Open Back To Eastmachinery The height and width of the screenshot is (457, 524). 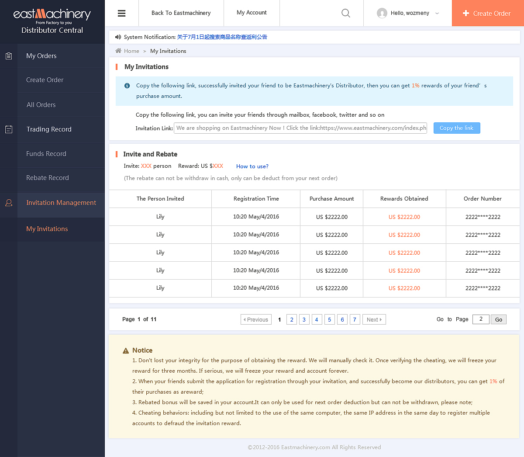click(181, 13)
